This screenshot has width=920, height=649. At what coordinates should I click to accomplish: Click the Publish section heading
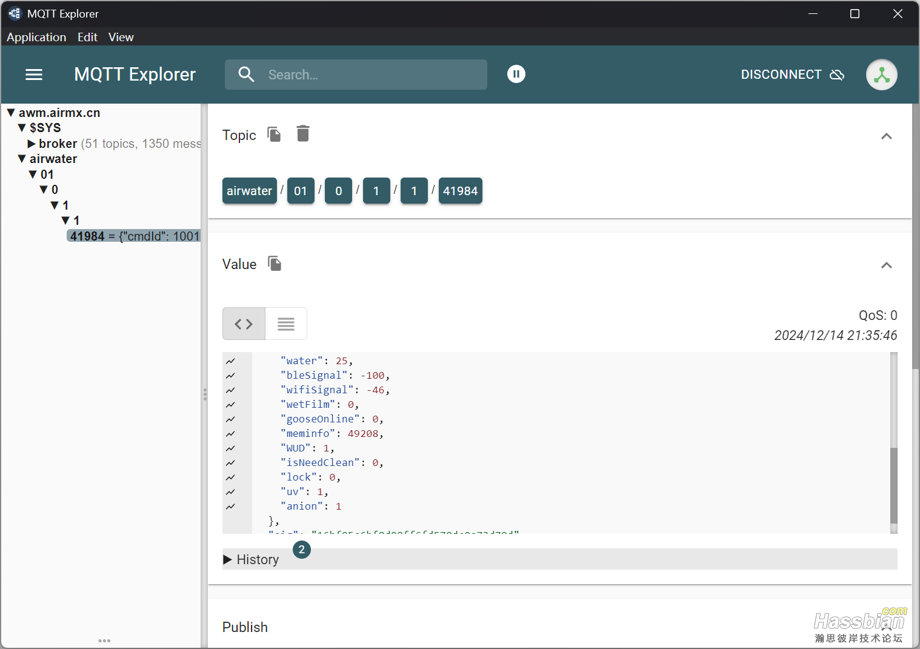pos(245,627)
